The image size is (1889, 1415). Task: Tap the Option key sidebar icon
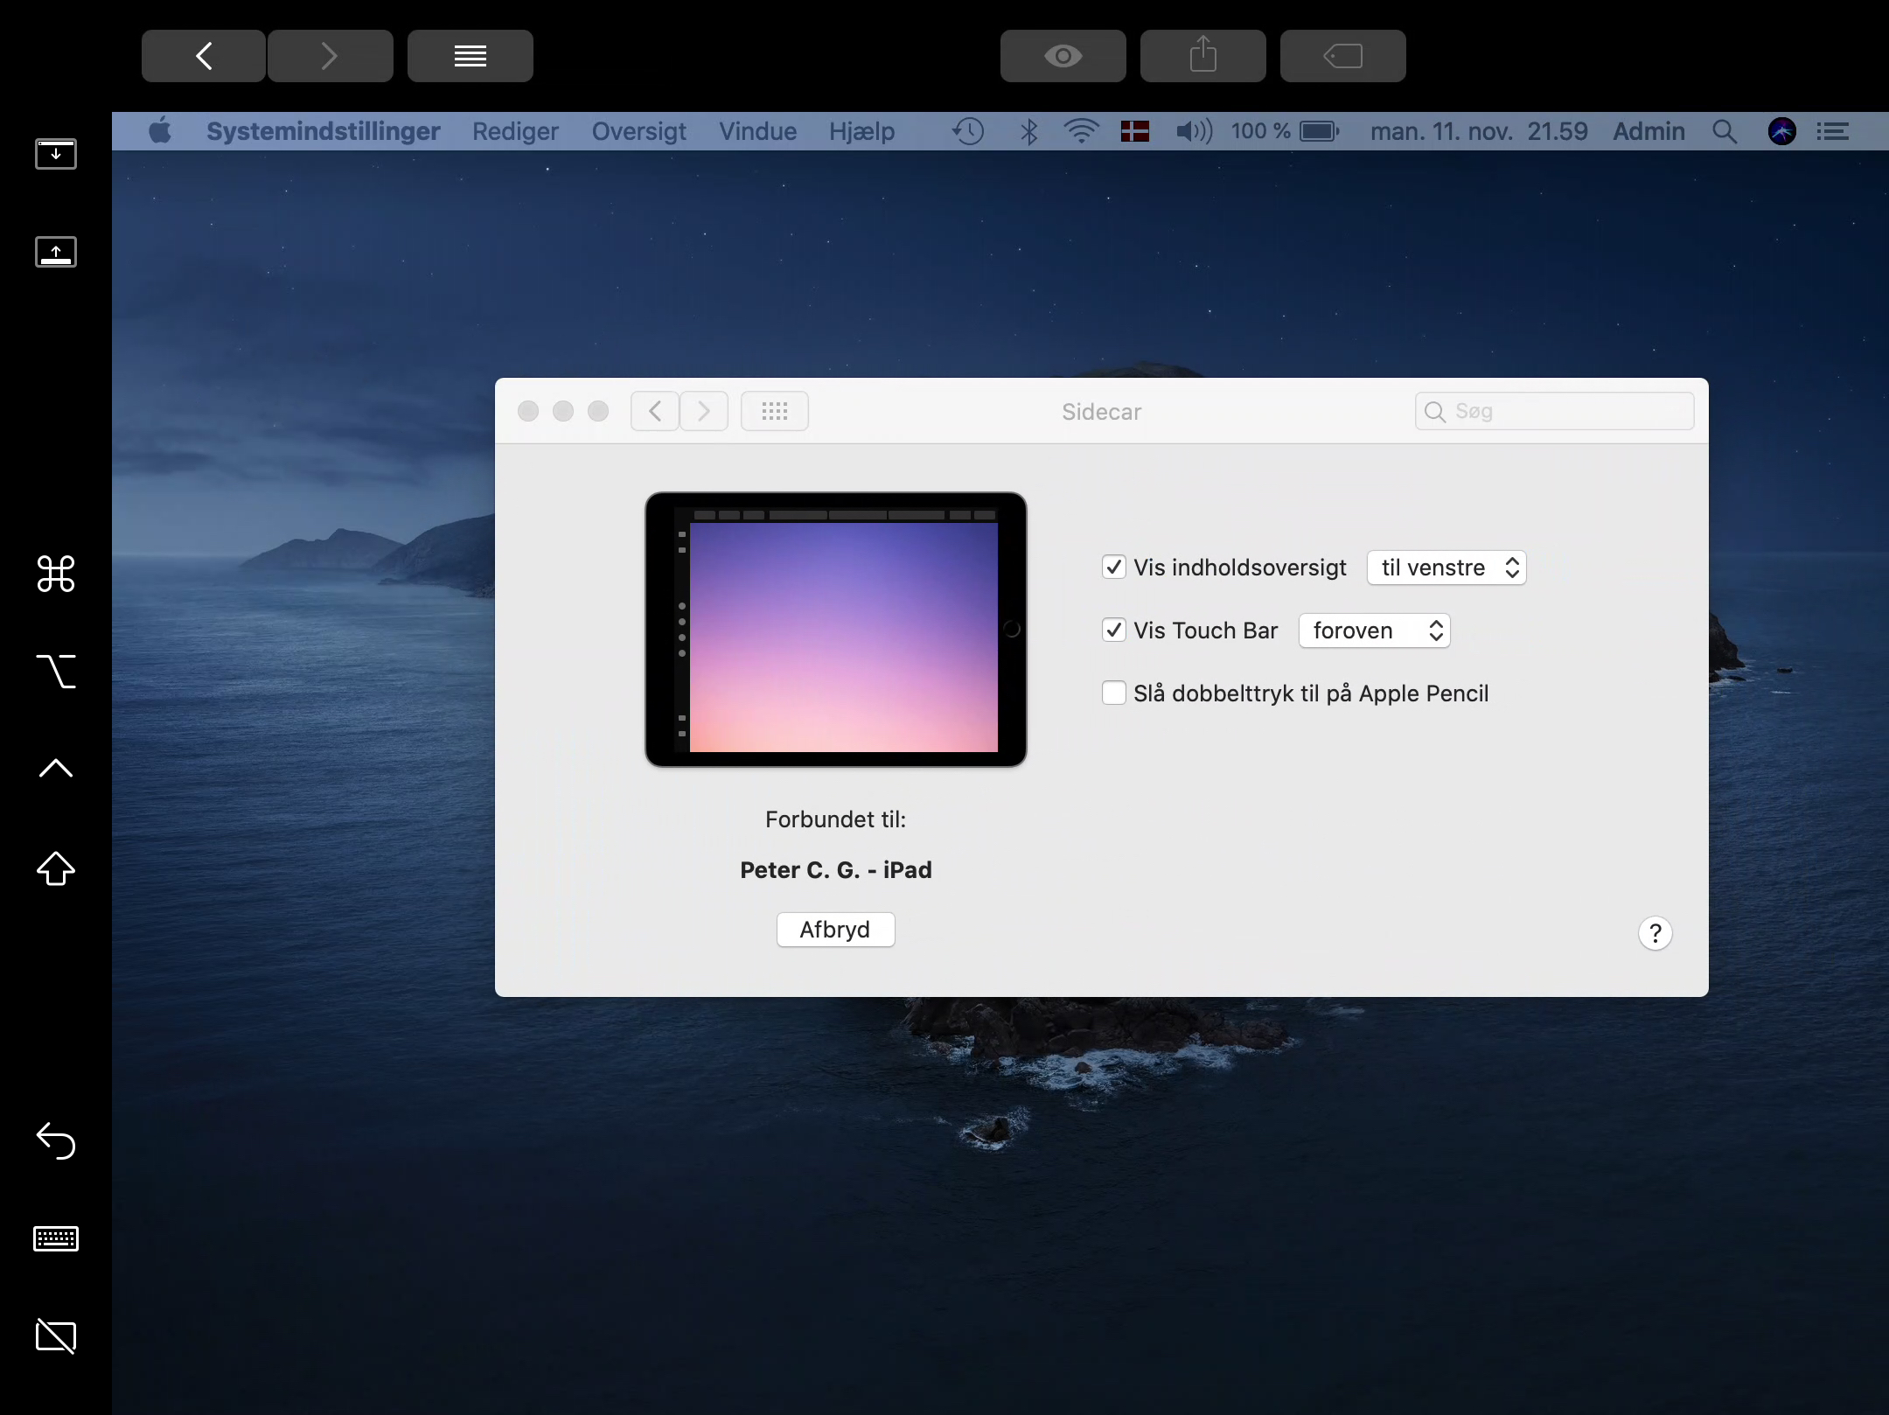pyautogui.click(x=56, y=672)
